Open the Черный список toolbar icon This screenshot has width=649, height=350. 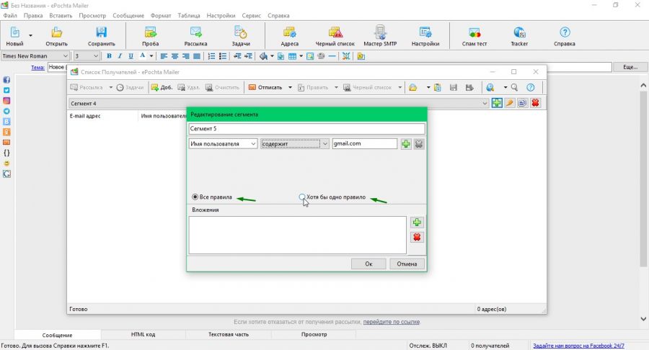point(335,36)
